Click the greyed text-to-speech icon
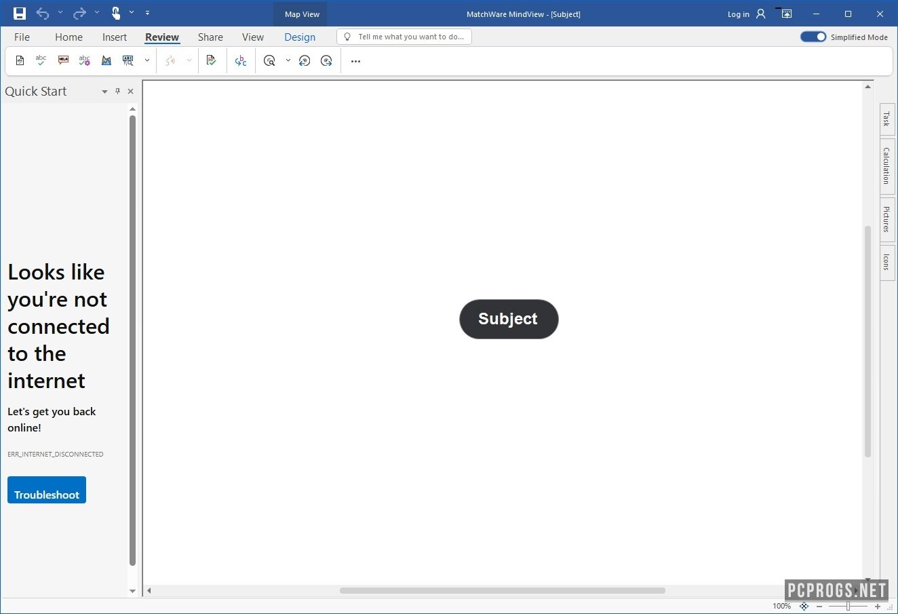 click(x=170, y=61)
